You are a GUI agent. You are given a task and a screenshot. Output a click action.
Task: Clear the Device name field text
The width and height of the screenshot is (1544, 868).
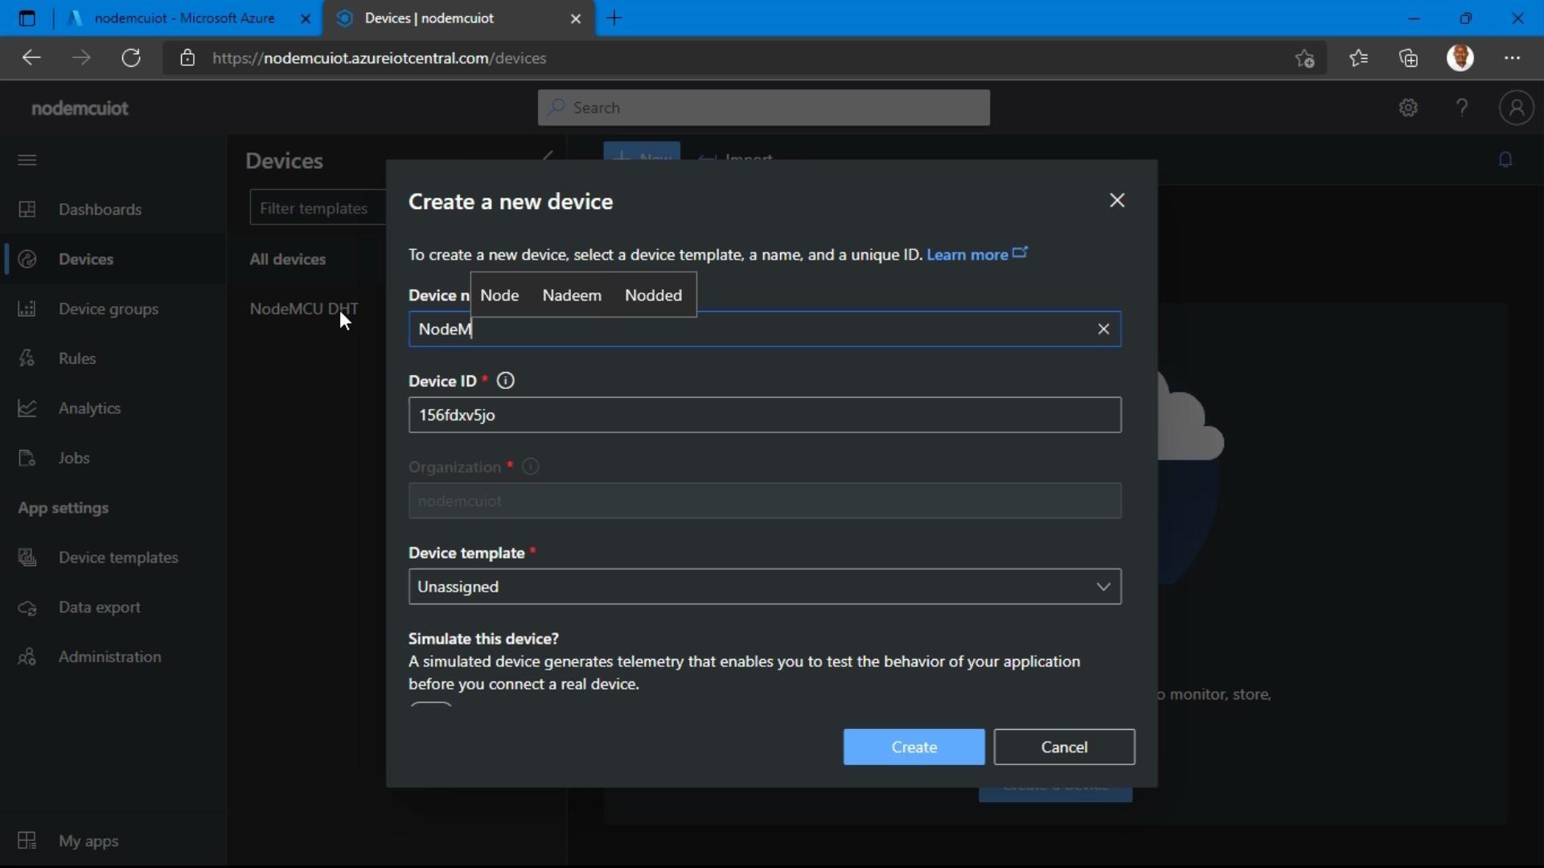1103,329
